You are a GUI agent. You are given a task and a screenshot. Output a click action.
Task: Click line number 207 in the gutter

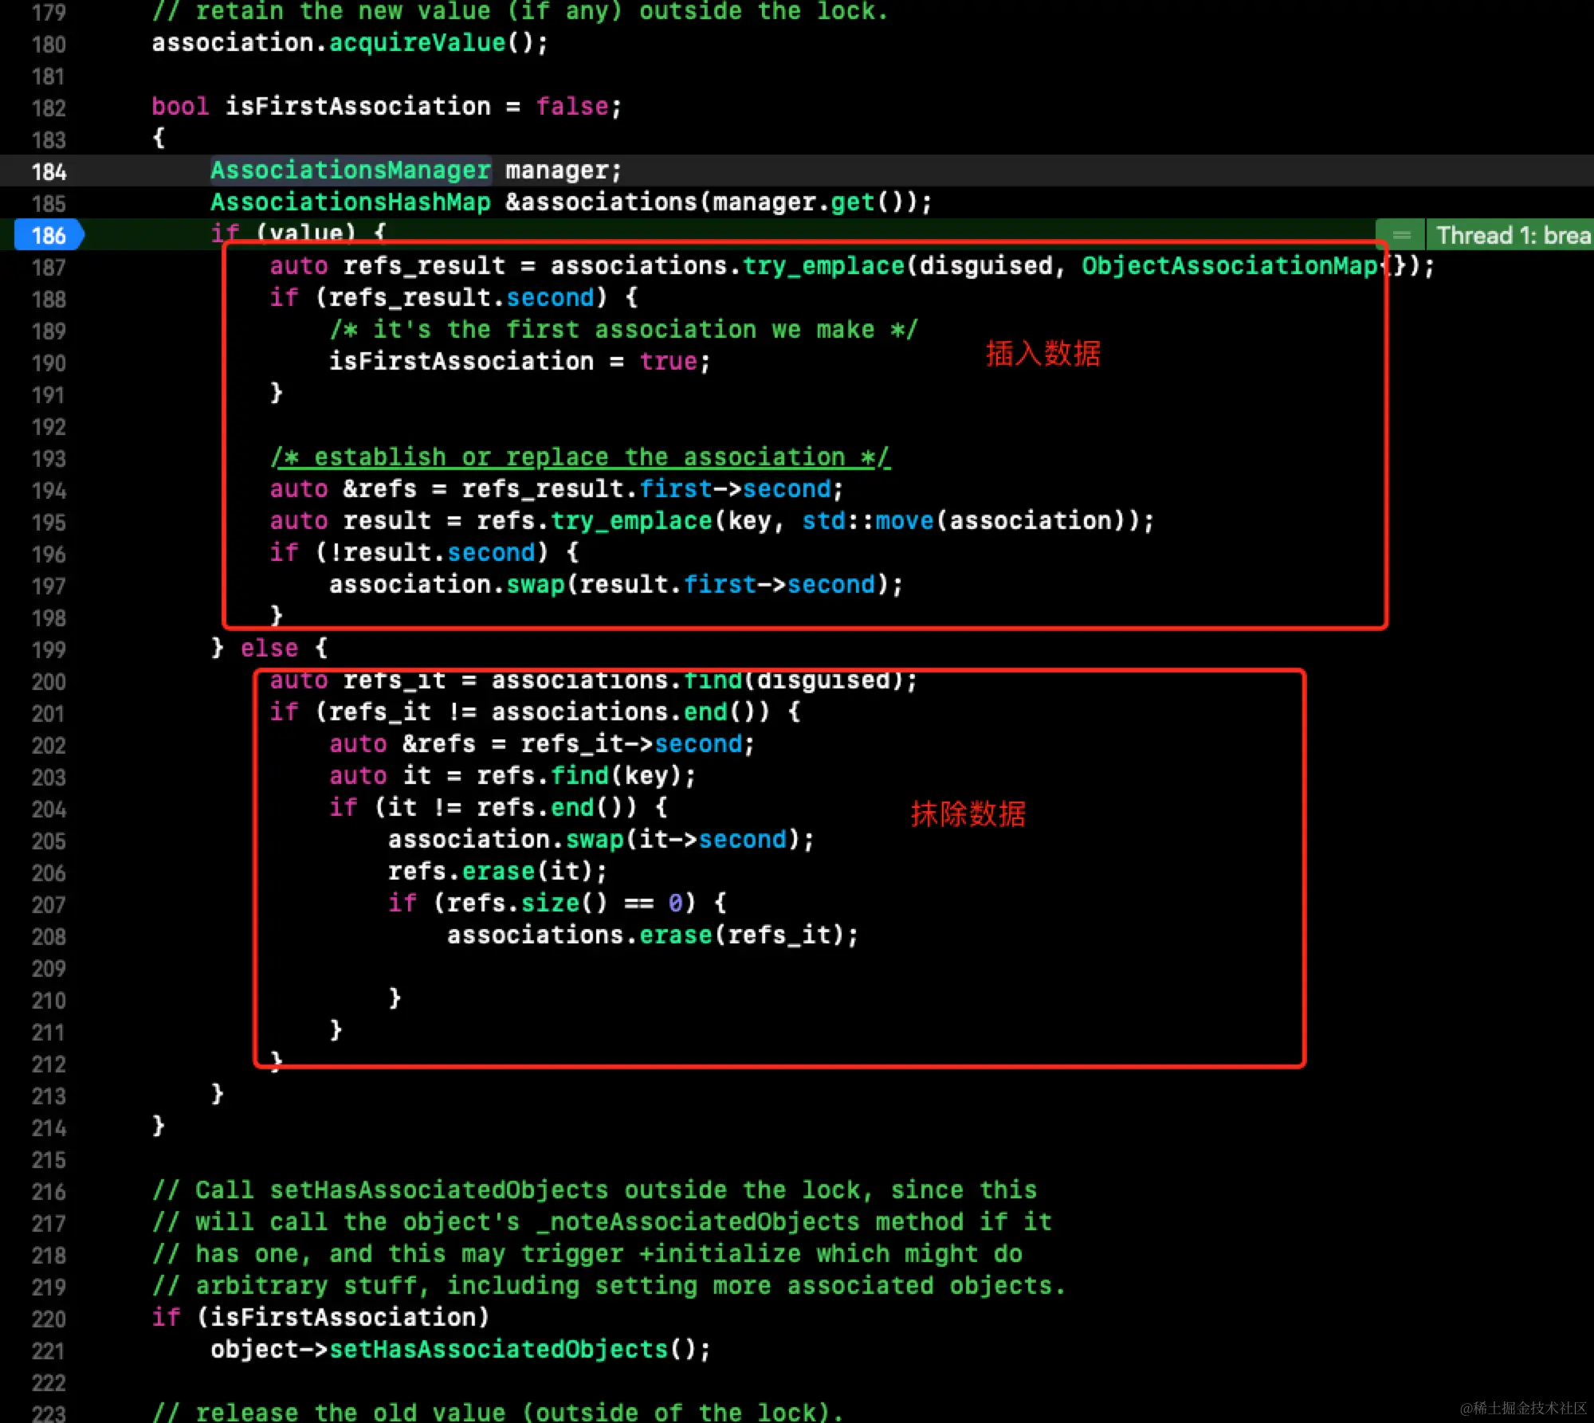[49, 904]
